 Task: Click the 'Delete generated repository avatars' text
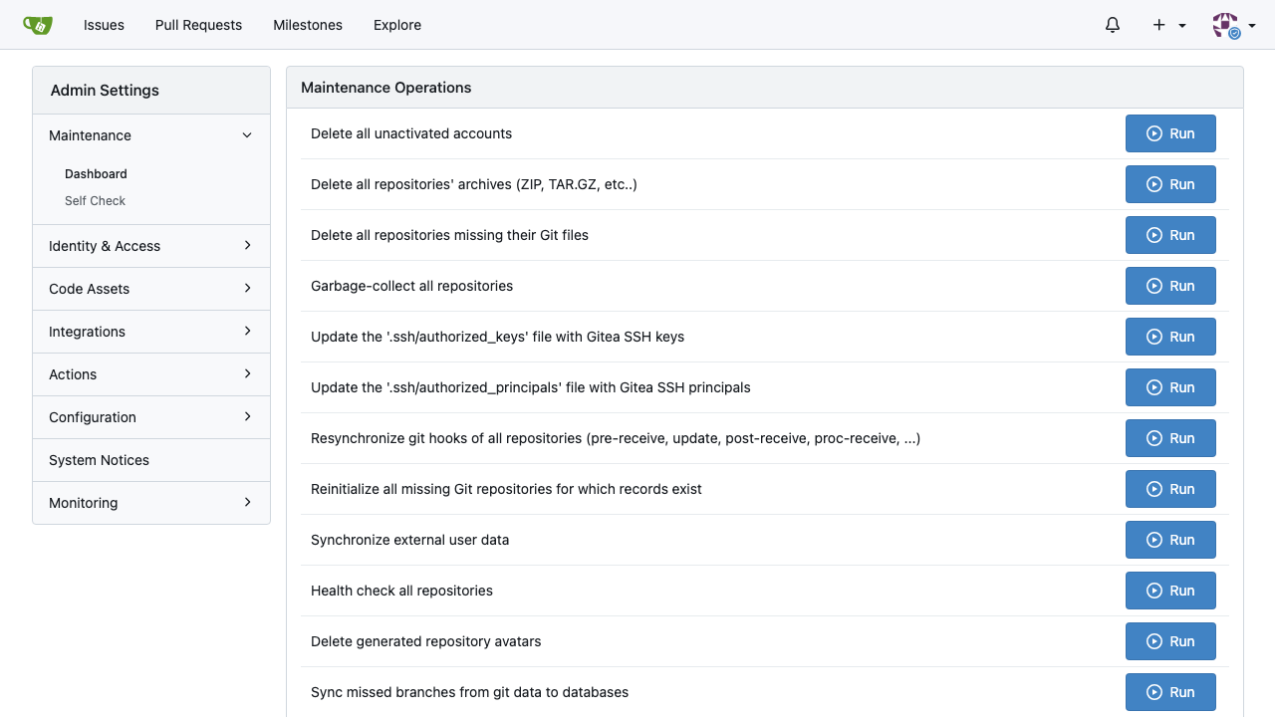click(425, 641)
